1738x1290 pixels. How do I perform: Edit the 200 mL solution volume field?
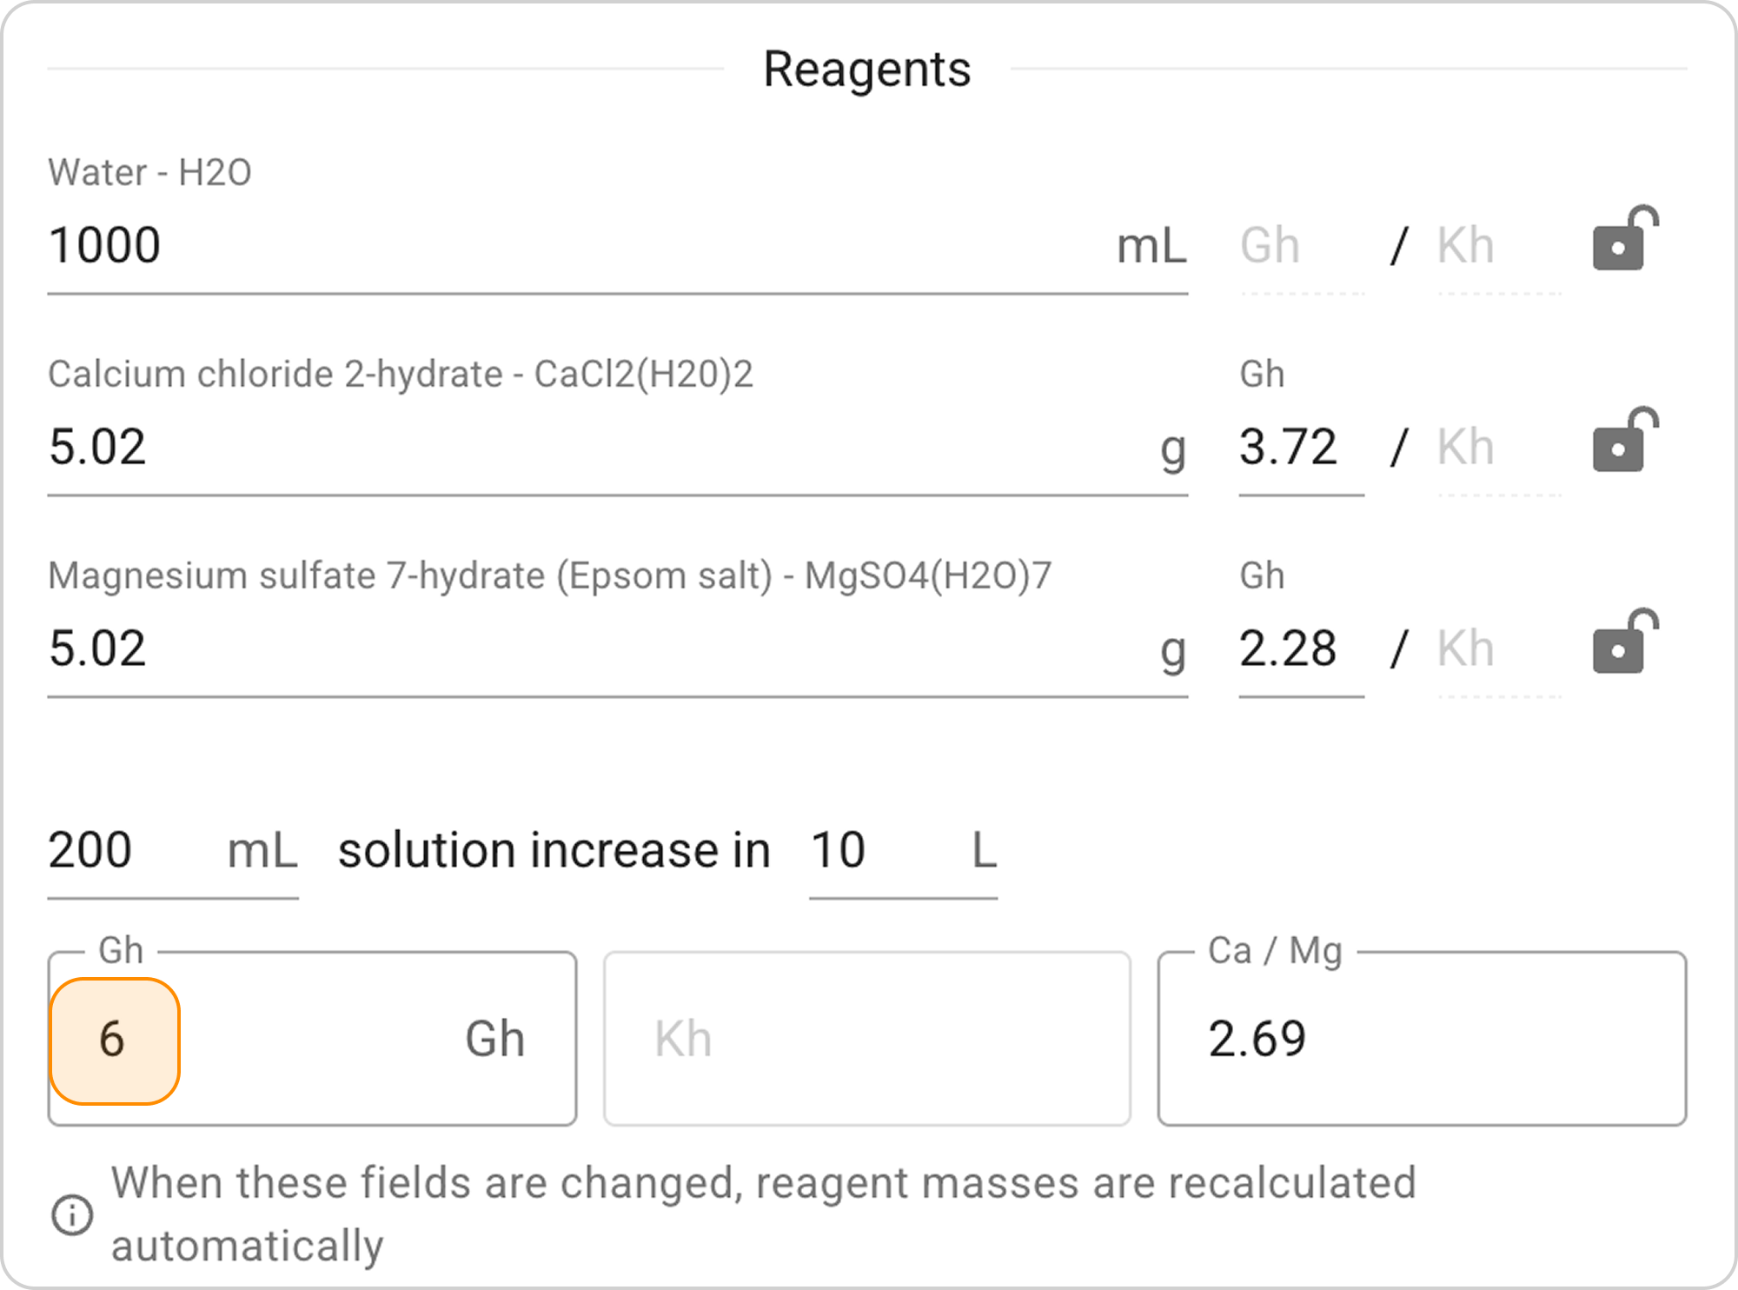(130, 850)
